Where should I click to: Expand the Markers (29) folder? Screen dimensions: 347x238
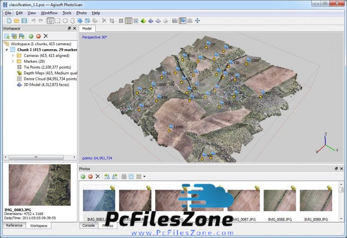tap(13, 61)
